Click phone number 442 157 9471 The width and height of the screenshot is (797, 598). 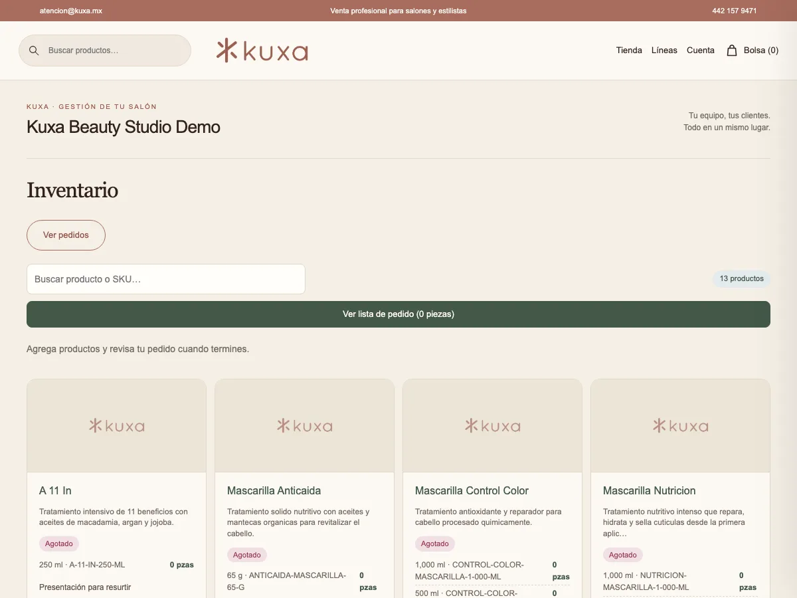pos(735,11)
